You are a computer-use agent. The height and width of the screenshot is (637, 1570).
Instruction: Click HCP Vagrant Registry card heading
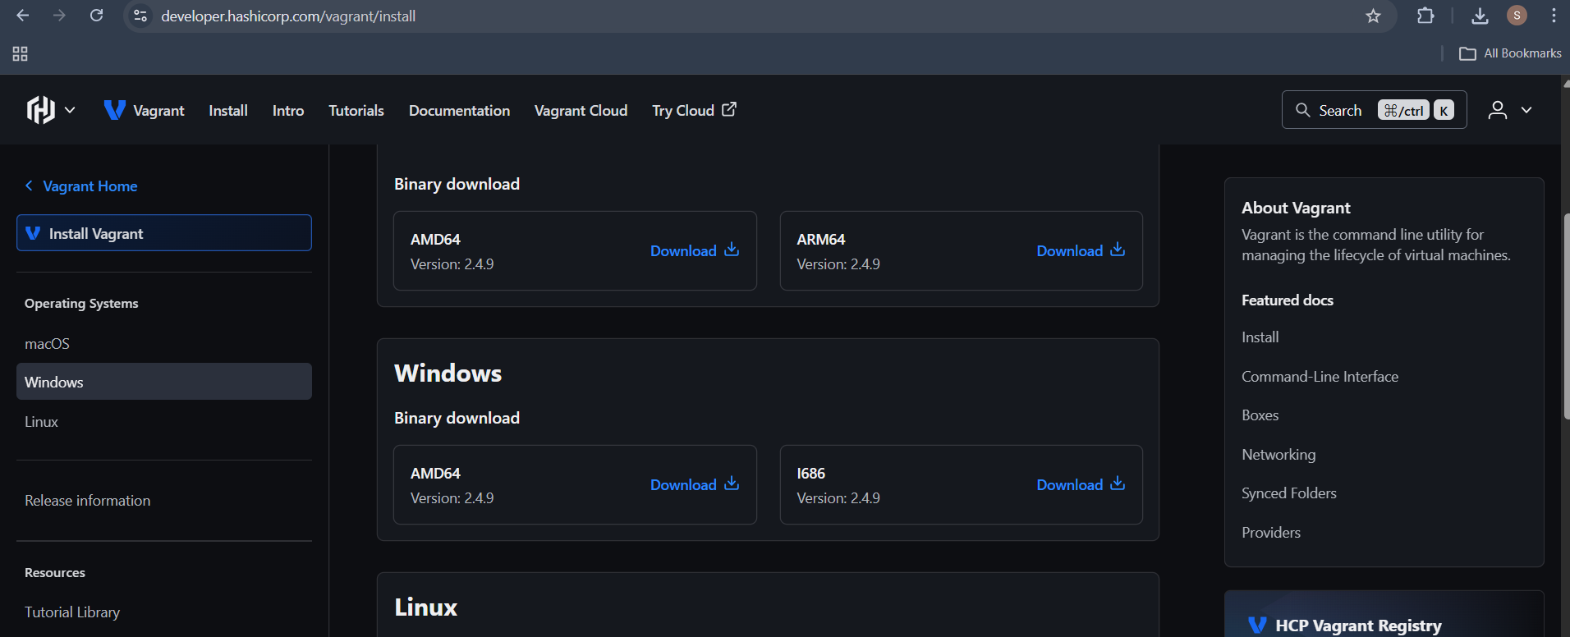pos(1358,626)
